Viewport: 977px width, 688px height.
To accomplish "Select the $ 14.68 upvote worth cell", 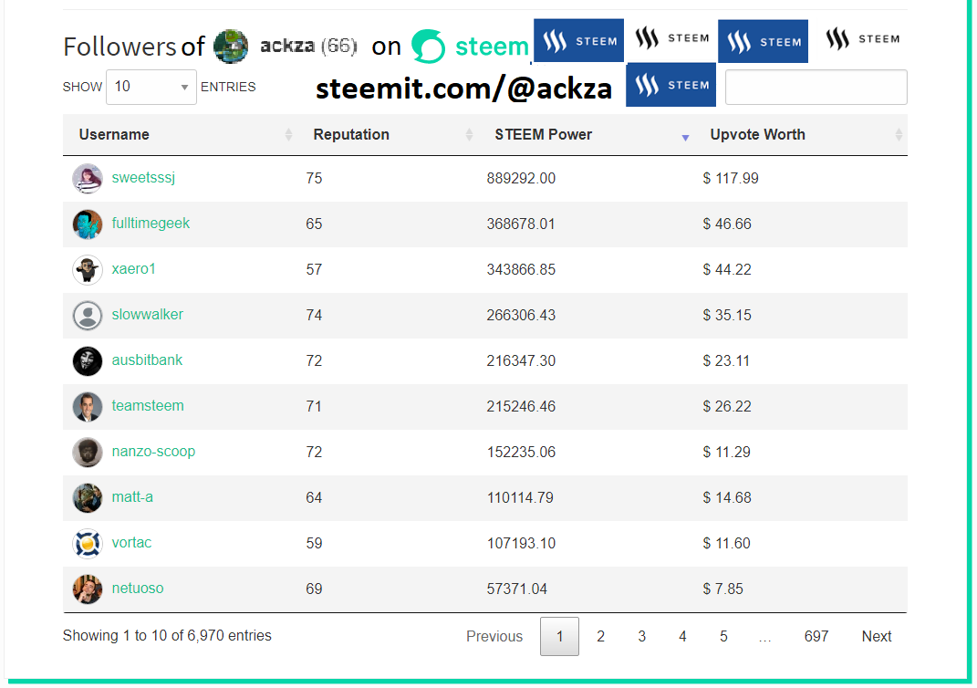I will pos(727,497).
